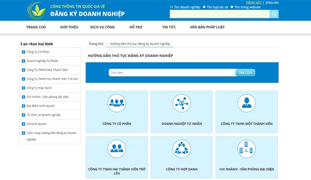This screenshot has width=311, height=180.
Task: Click the Công Ty Cổ Phần three-people icon
Action: click(117, 103)
